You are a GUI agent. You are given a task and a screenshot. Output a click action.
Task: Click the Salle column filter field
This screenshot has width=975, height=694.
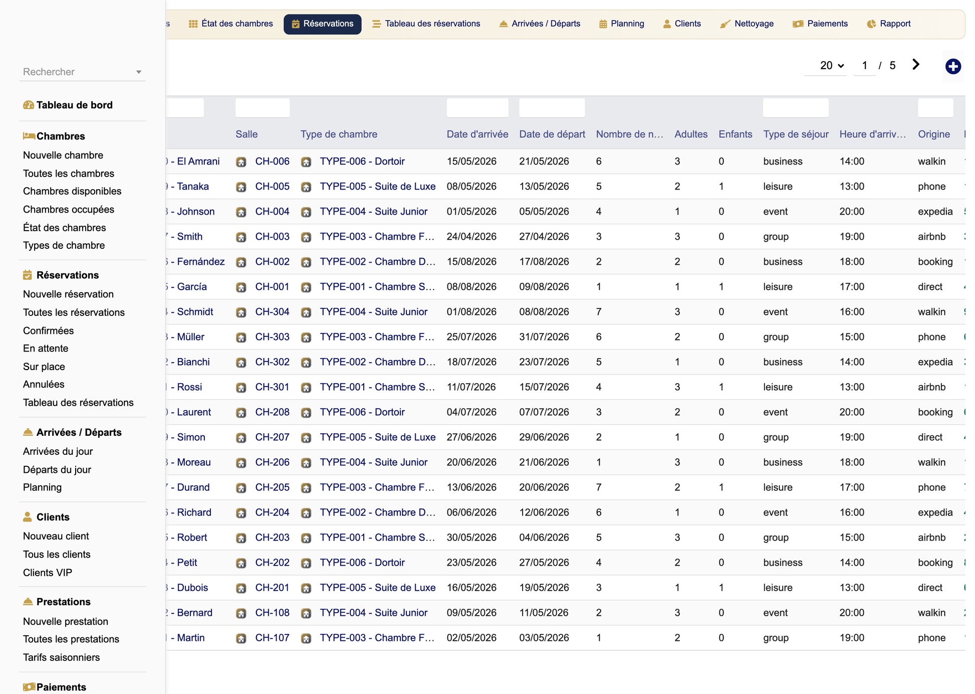263,108
